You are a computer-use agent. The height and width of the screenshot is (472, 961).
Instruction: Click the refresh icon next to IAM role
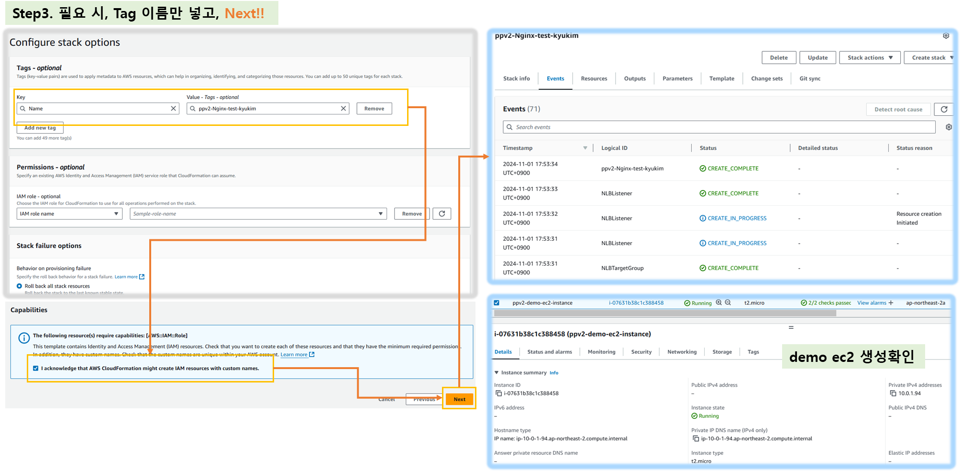(442, 214)
